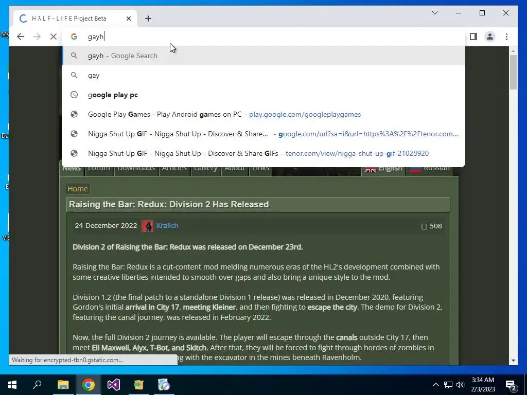This screenshot has width=527, height=395.
Task: Select the 'google play pc' history suggestion
Action: pyautogui.click(x=263, y=95)
